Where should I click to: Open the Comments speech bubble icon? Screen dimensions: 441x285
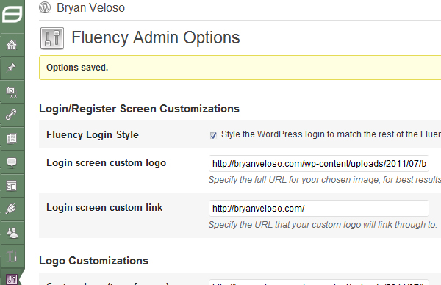[x=12, y=162]
